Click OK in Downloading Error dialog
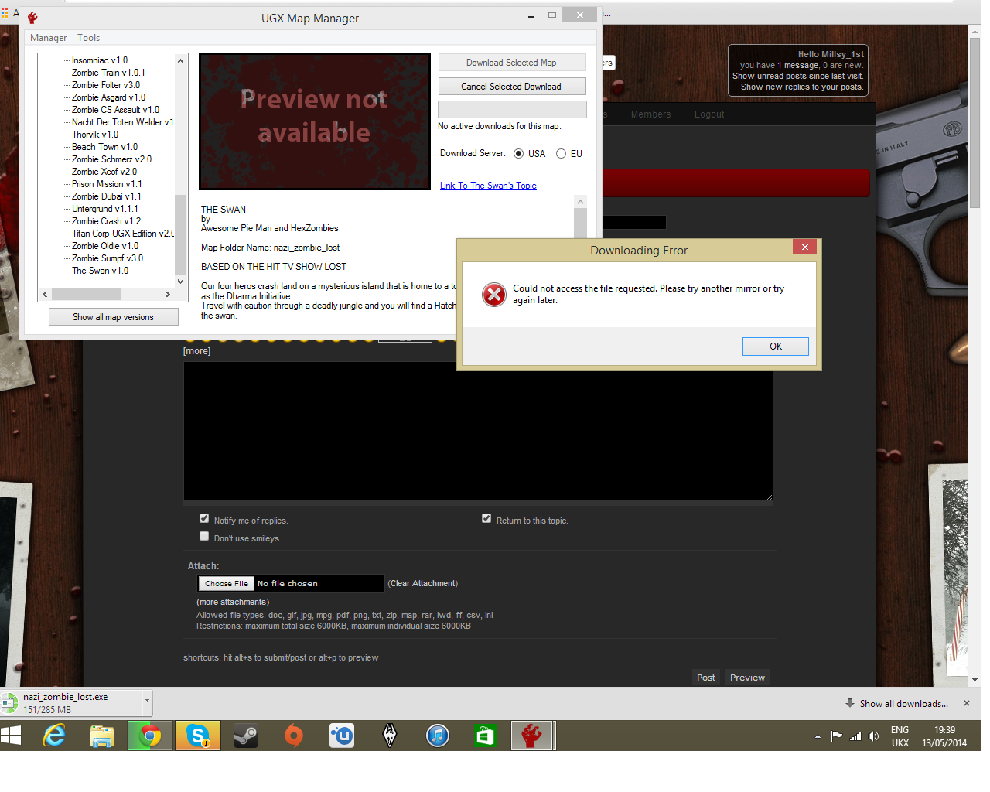Screen dimensions: 990x792 coord(776,346)
